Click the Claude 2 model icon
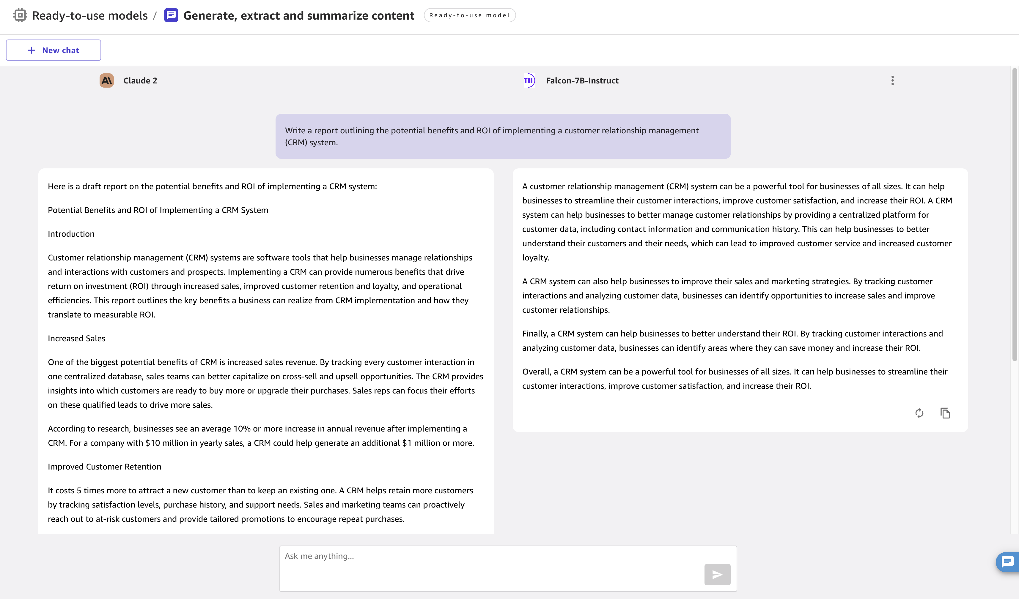Image resolution: width=1019 pixels, height=599 pixels. point(107,80)
